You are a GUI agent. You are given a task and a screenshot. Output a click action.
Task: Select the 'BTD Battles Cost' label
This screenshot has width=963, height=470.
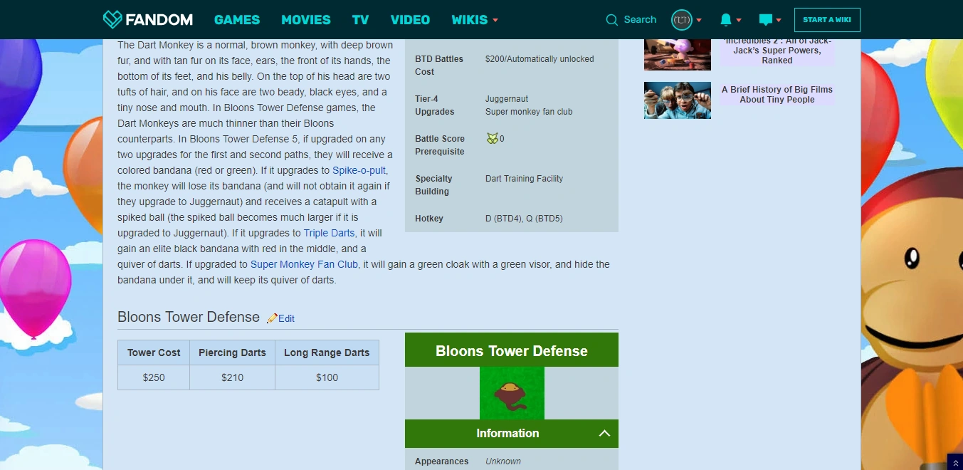click(x=439, y=66)
